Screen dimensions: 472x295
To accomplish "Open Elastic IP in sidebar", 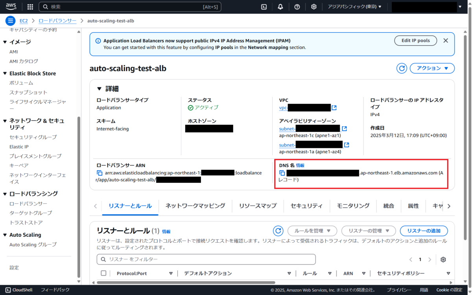I will coord(19,147).
